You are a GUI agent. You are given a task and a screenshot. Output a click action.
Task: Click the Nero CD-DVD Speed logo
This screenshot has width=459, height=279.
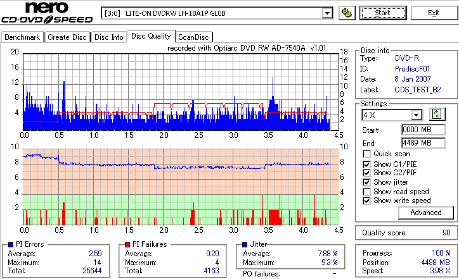(x=47, y=13)
